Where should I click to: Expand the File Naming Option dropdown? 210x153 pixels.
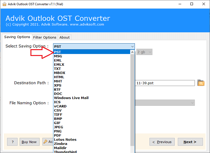click(x=192, y=103)
